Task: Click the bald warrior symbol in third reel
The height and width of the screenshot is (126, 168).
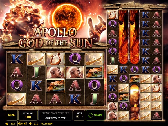Action: pyautogui.click(x=55, y=72)
